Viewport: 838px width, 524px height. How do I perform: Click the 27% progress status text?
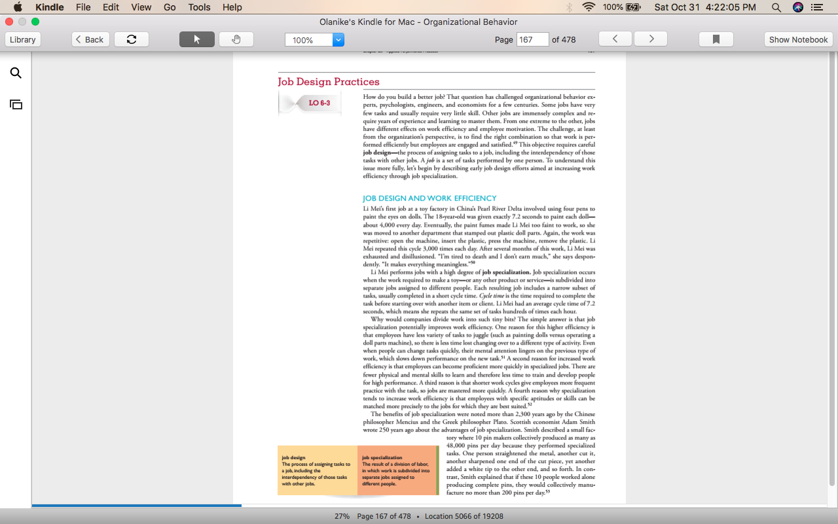click(x=342, y=516)
